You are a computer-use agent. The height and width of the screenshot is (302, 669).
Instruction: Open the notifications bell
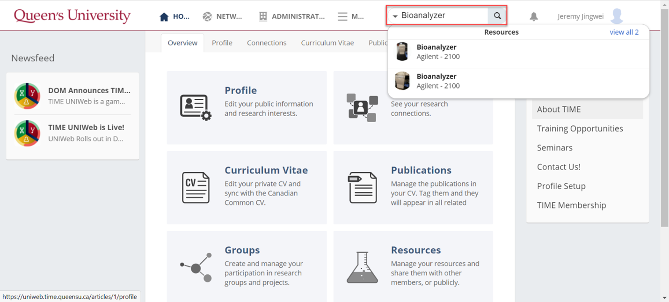coord(533,16)
